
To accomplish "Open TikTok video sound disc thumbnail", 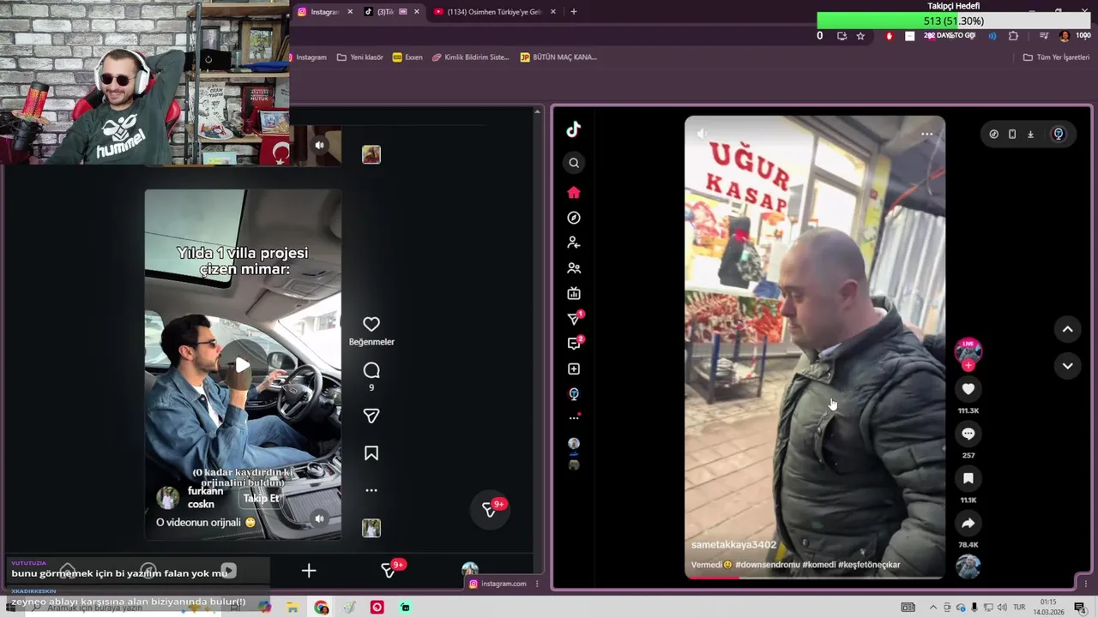I will 968,566.
